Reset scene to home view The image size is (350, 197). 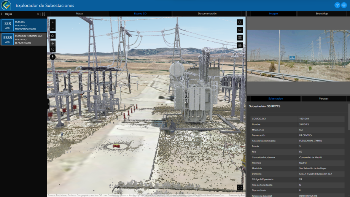click(52, 36)
